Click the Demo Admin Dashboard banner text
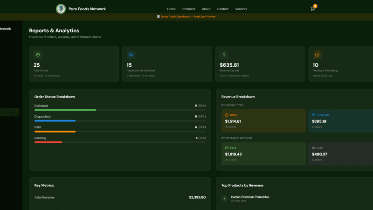 point(188,17)
